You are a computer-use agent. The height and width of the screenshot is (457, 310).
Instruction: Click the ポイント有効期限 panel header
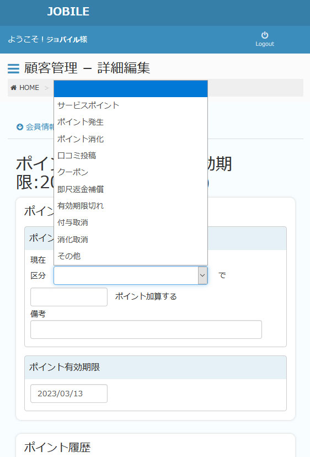point(156,367)
